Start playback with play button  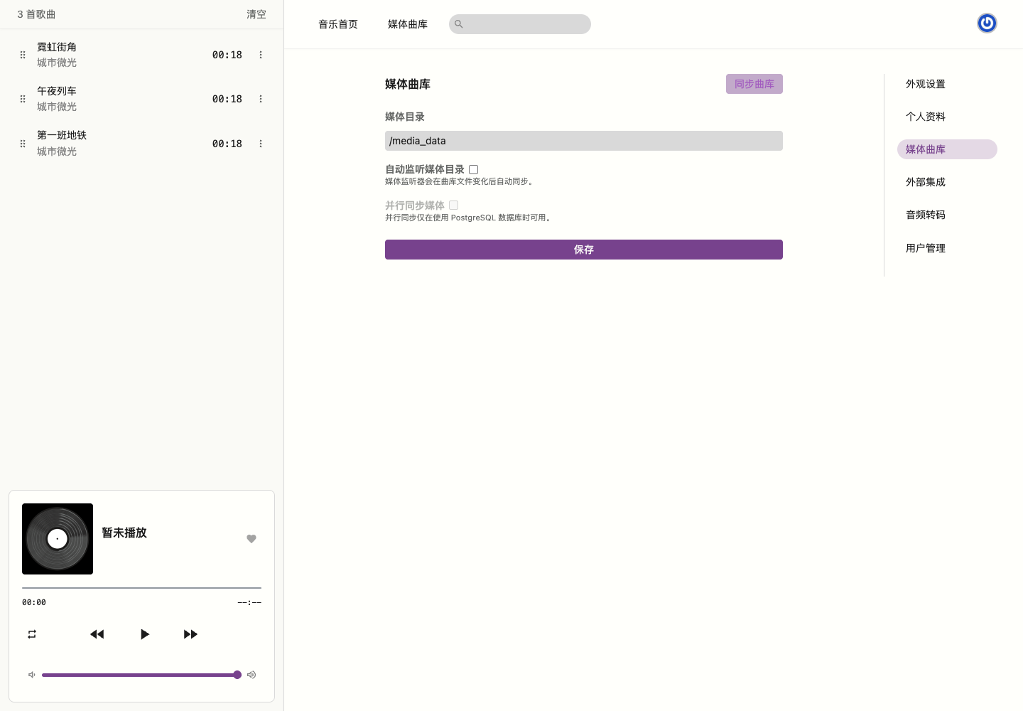pyautogui.click(x=144, y=634)
